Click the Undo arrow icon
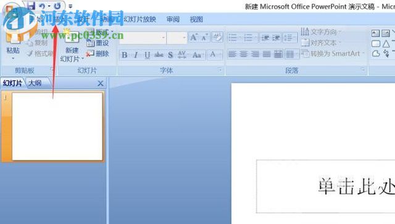This screenshot has height=224, width=395. (43, 6)
